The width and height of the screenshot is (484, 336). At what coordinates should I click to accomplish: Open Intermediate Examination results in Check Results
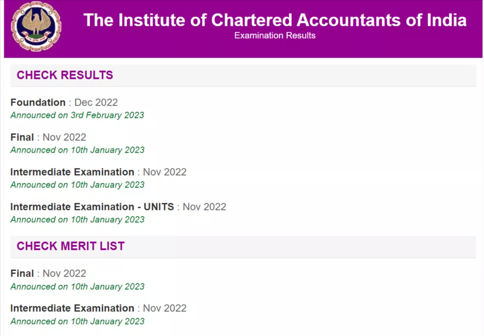pos(72,172)
